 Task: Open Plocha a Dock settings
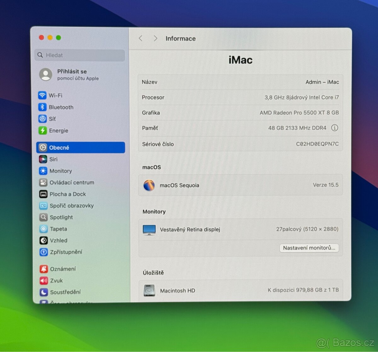pyautogui.click(x=67, y=194)
